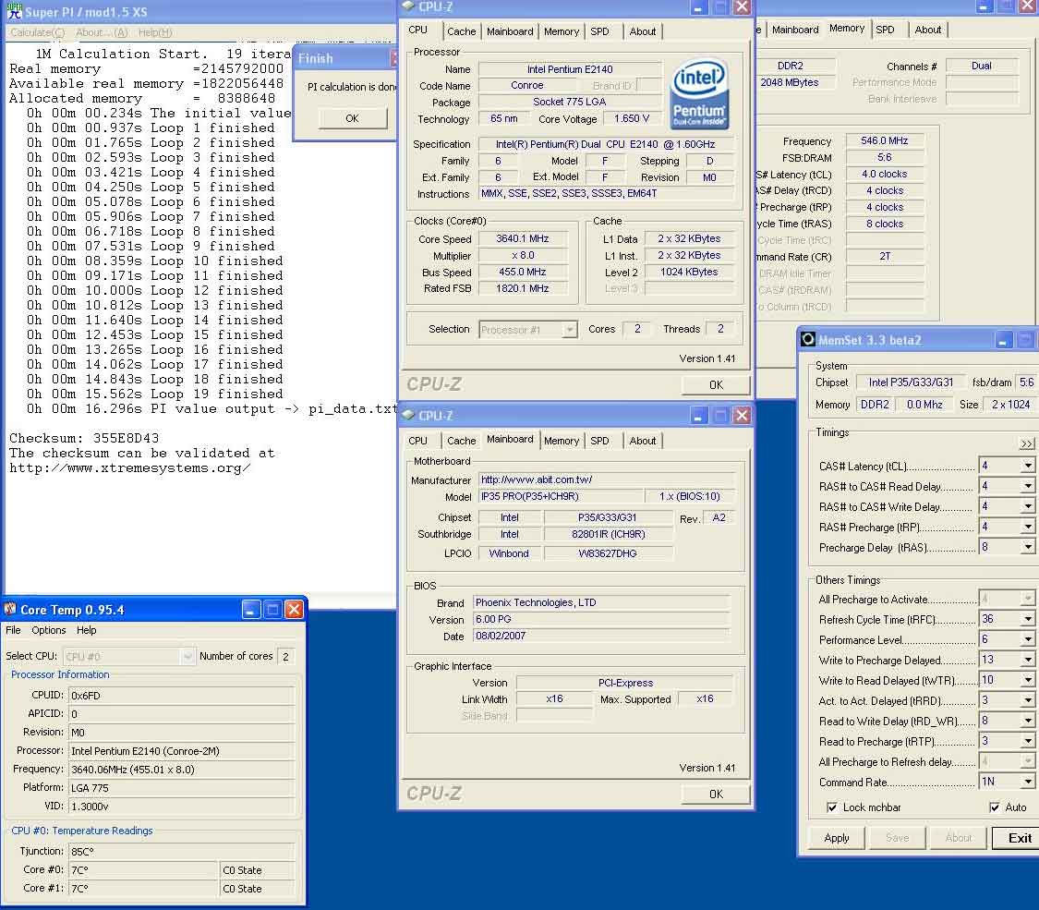
Task: Minimize the lower CPU-Z Mainboard window
Action: click(698, 415)
